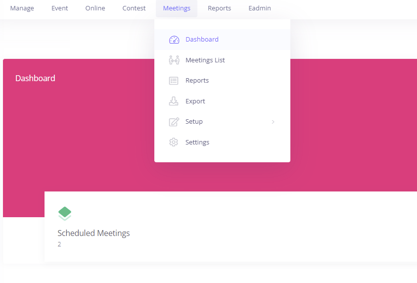Open the Event menu
This screenshot has height=283, width=417.
(59, 8)
